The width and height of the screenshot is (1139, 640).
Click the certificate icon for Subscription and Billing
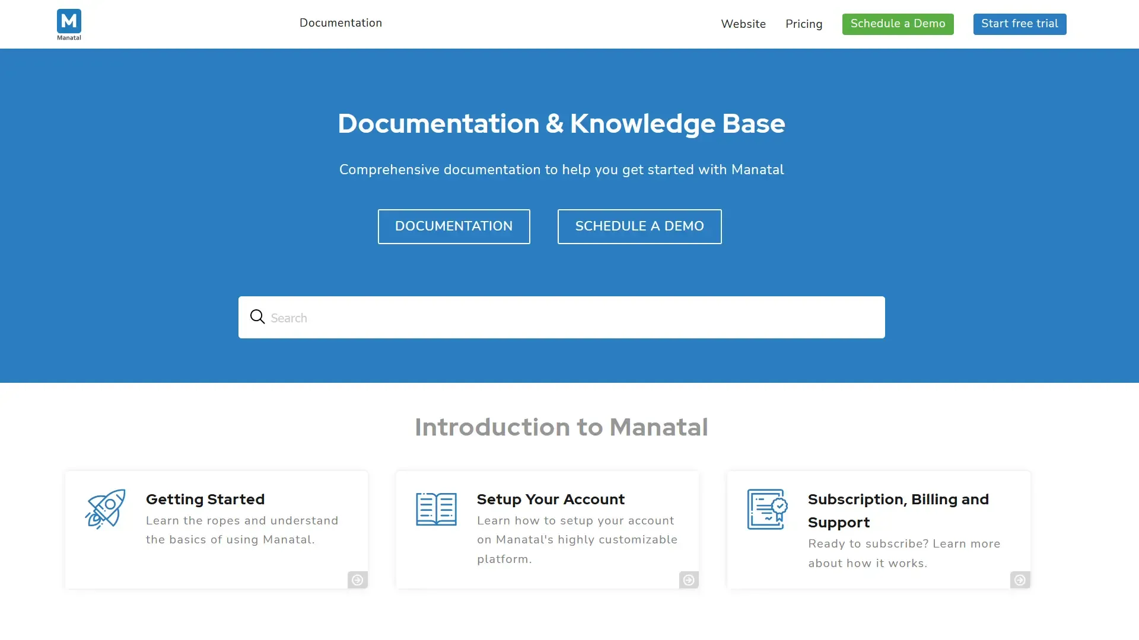[767, 509]
